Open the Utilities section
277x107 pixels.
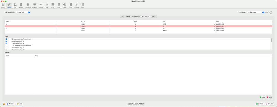point(77,6)
